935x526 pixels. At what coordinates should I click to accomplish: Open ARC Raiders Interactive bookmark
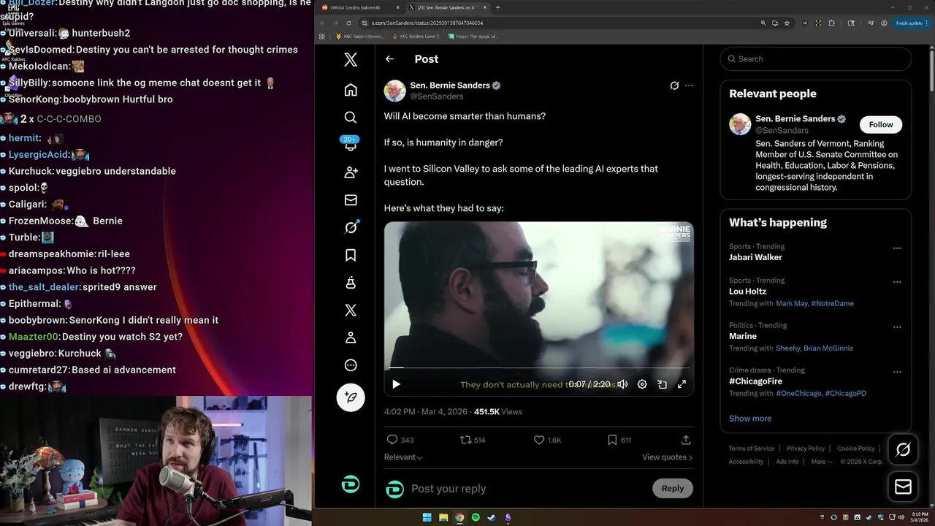pos(362,36)
